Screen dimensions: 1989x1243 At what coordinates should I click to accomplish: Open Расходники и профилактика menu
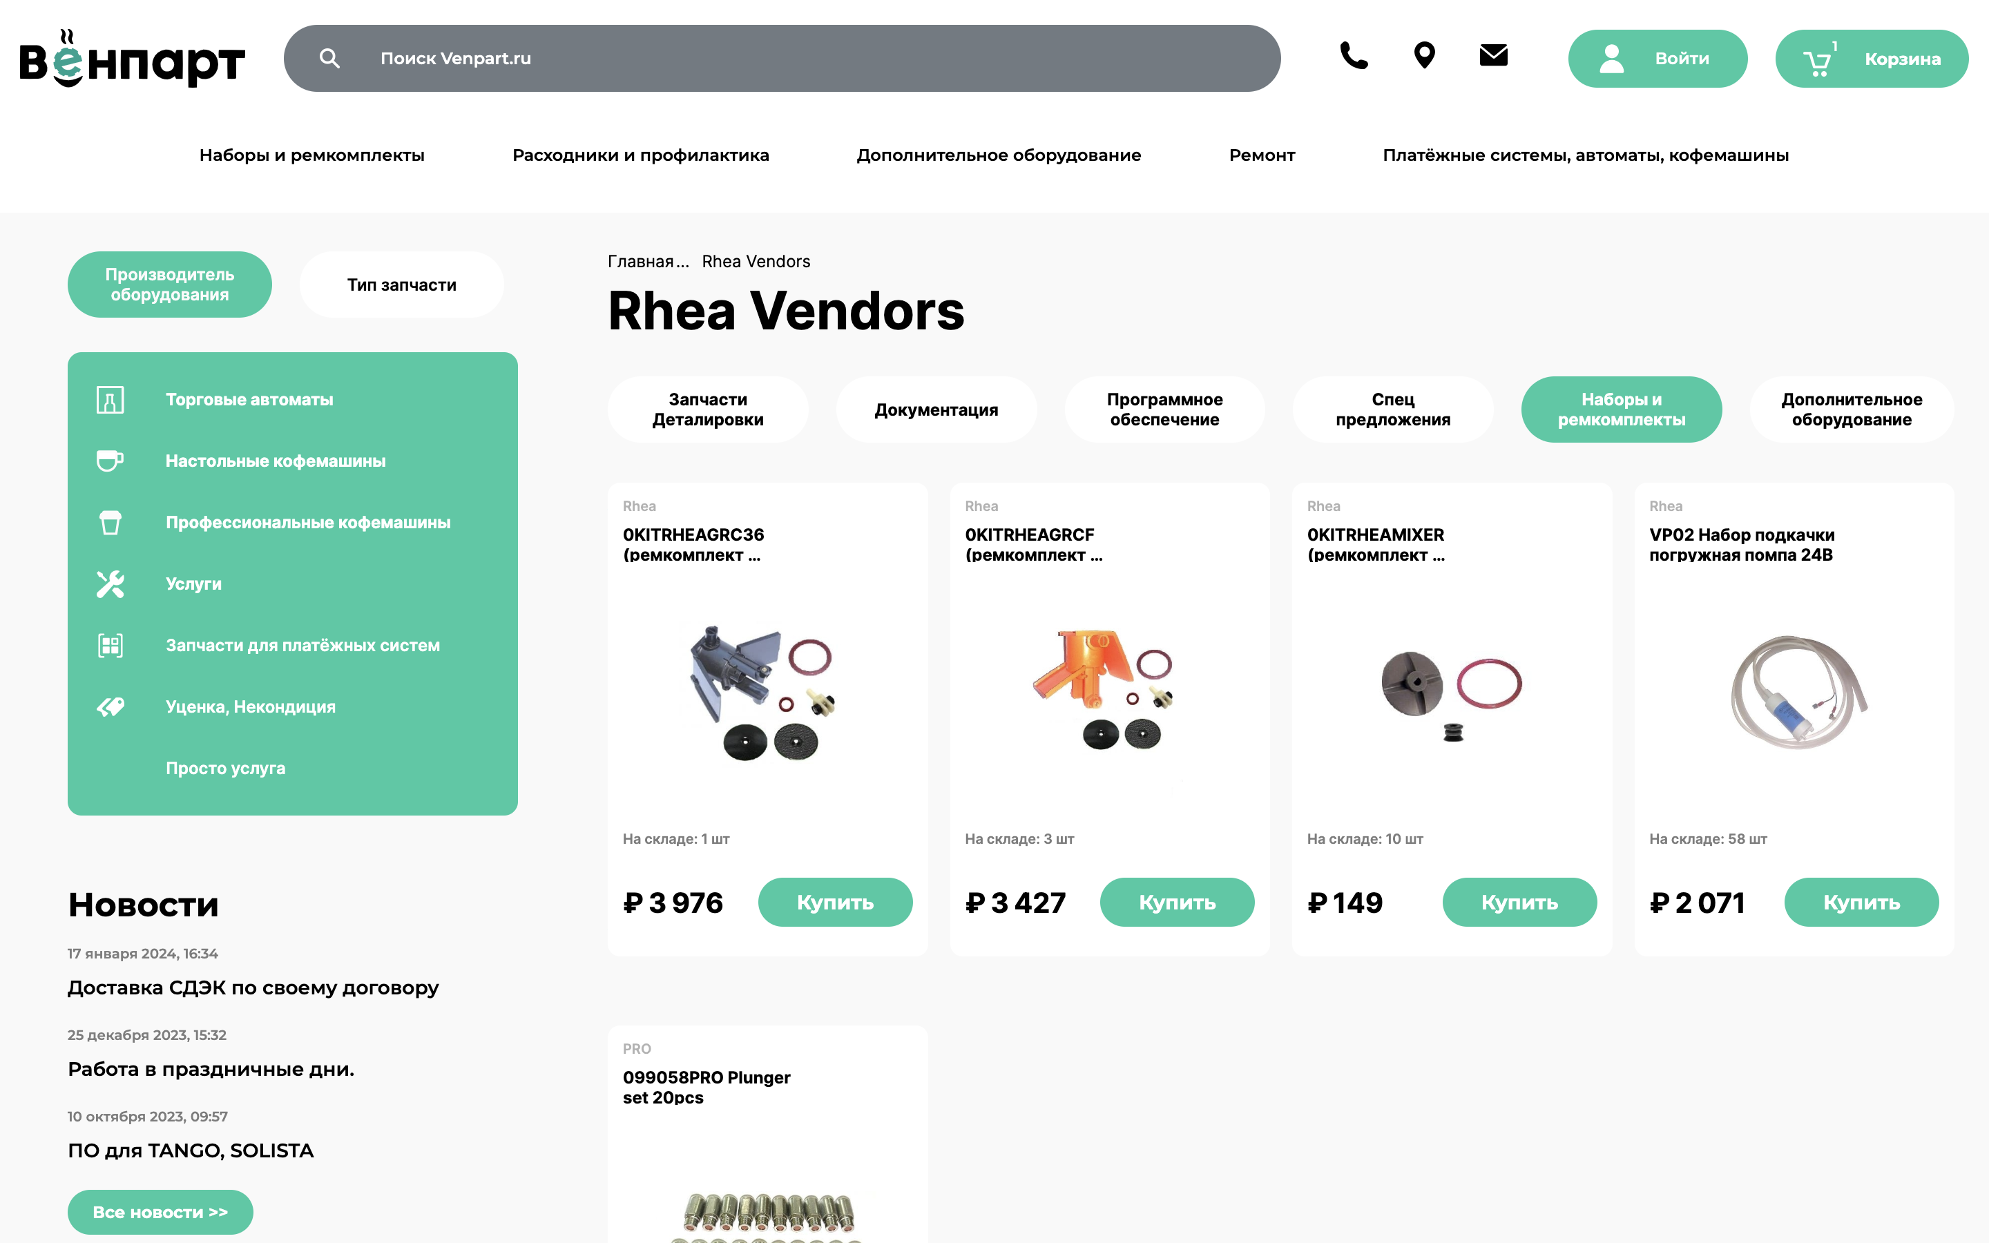pyautogui.click(x=640, y=155)
